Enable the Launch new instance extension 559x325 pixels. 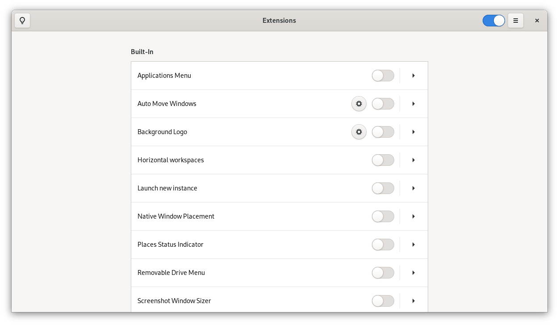tap(383, 188)
